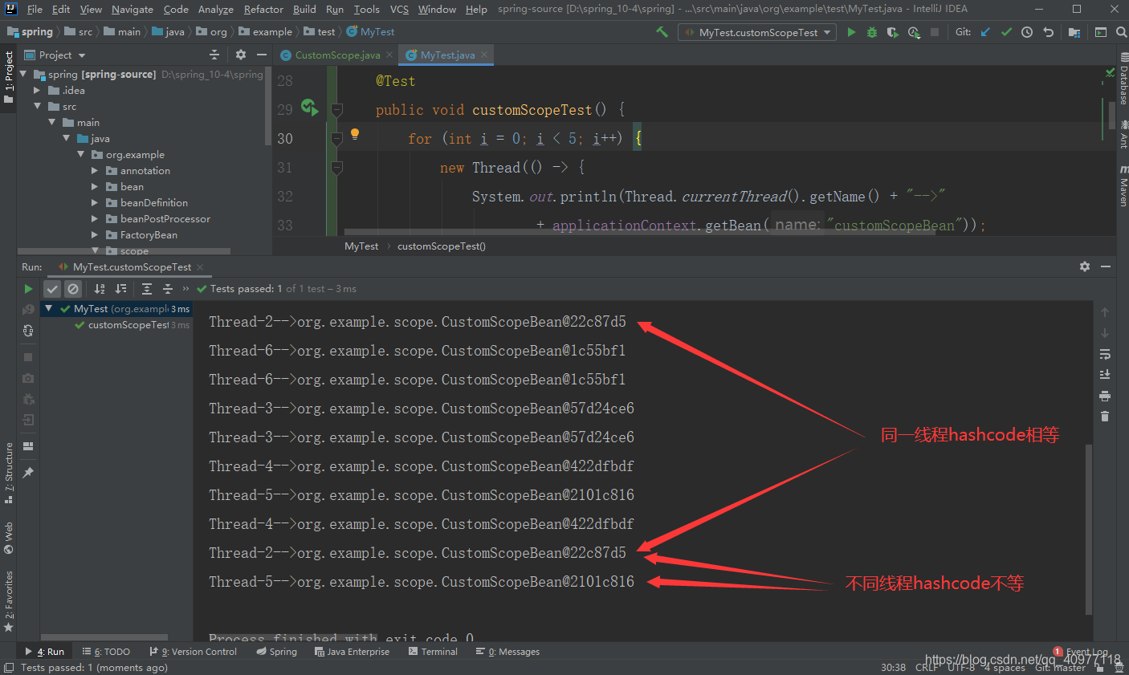
Task: Open the Run panel settings gear
Action: pos(1085,266)
